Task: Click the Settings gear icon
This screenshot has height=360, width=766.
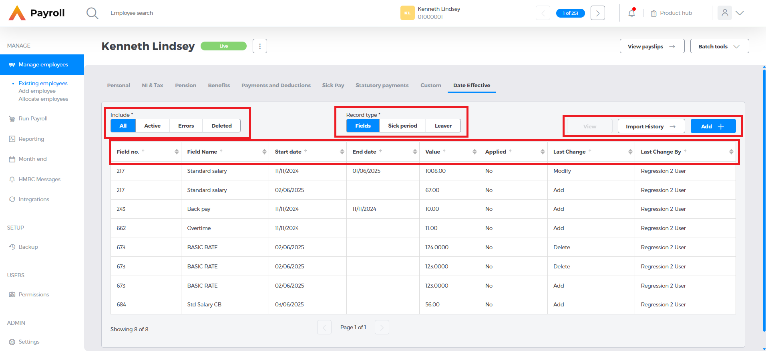Action: (12, 342)
